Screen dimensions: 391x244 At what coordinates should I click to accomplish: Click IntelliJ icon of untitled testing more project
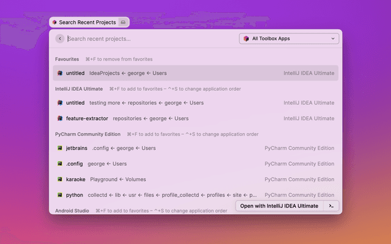[x=60, y=103]
